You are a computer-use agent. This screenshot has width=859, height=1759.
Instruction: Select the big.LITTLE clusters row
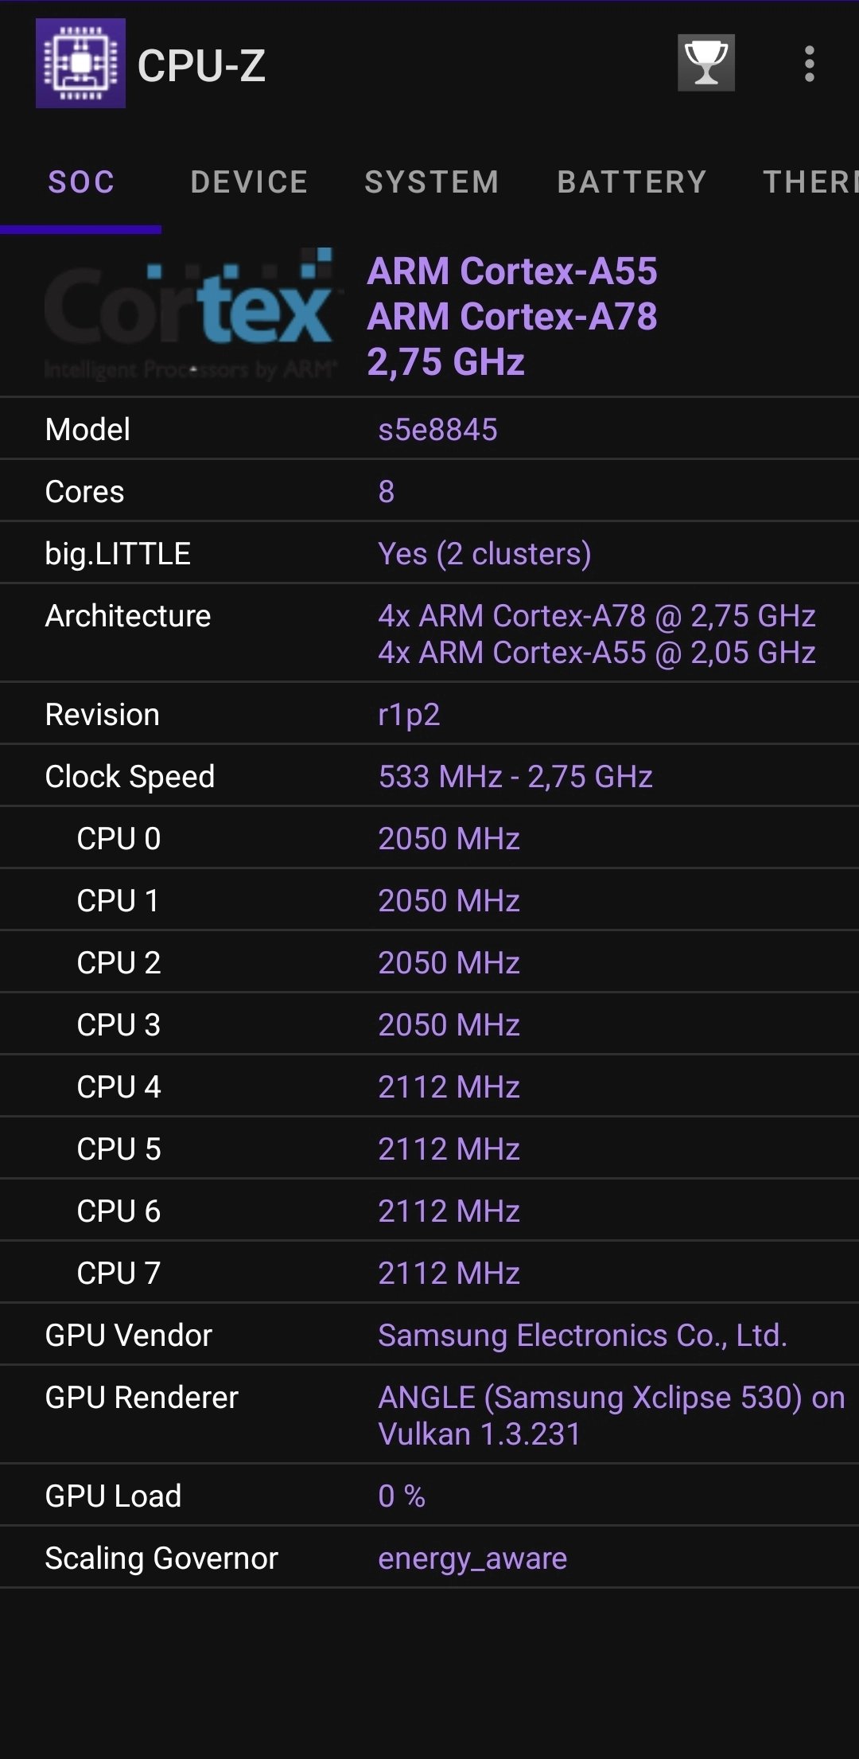click(x=429, y=553)
